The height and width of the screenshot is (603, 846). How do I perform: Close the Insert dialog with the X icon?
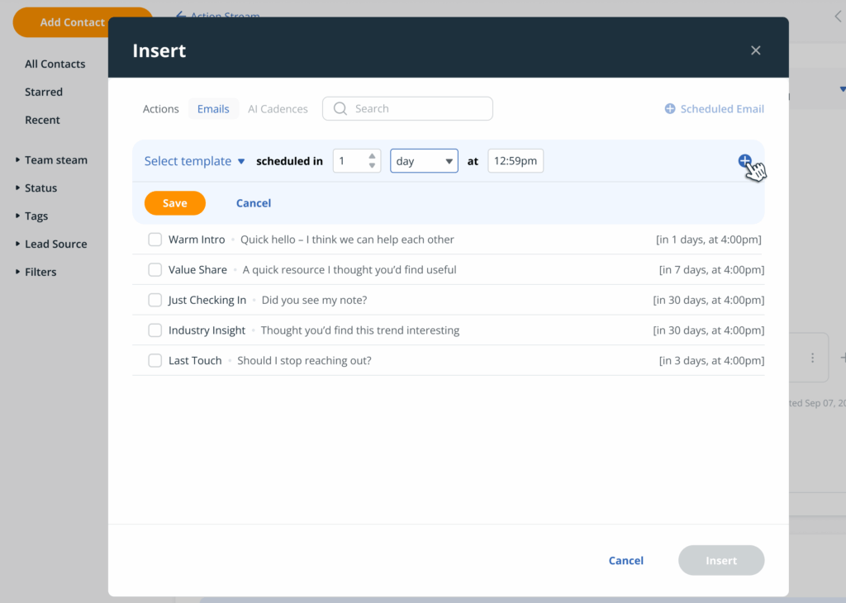(x=755, y=50)
